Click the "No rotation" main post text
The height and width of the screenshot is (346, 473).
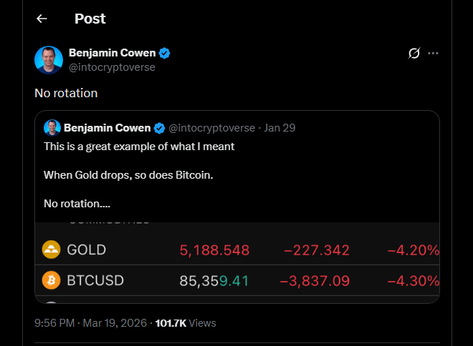click(x=66, y=93)
